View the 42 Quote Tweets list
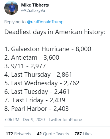The width and height of the screenshot is (110, 139). pos(53,134)
